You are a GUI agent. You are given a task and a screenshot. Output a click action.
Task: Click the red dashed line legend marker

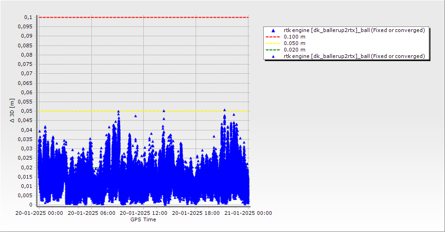coord(273,37)
